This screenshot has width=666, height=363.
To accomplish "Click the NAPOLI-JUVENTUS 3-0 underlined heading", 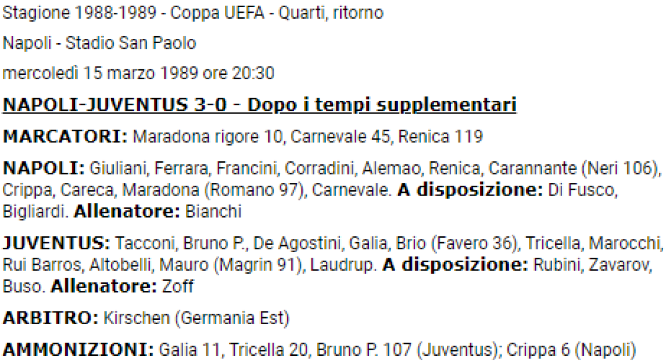I will tap(259, 105).
